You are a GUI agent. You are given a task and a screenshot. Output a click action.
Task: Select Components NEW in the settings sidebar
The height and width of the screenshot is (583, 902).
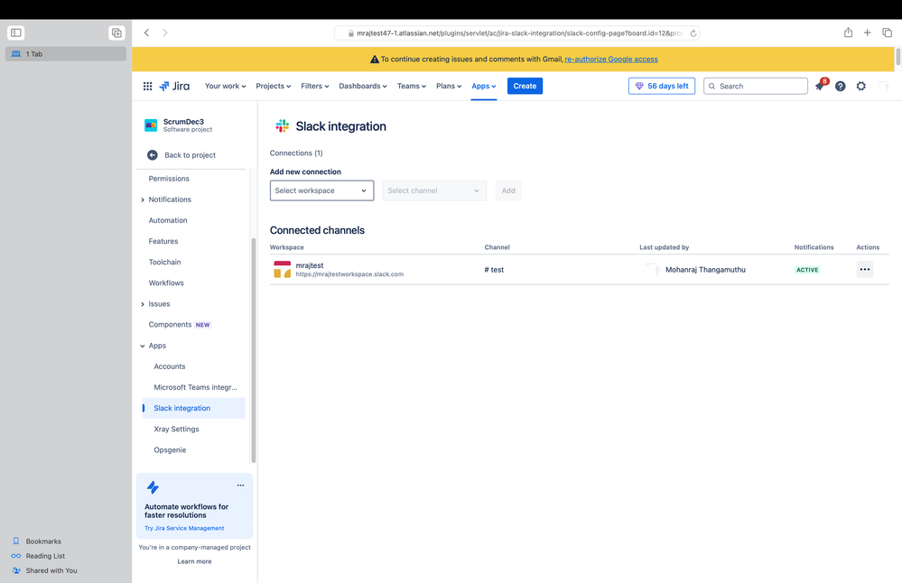click(x=180, y=325)
